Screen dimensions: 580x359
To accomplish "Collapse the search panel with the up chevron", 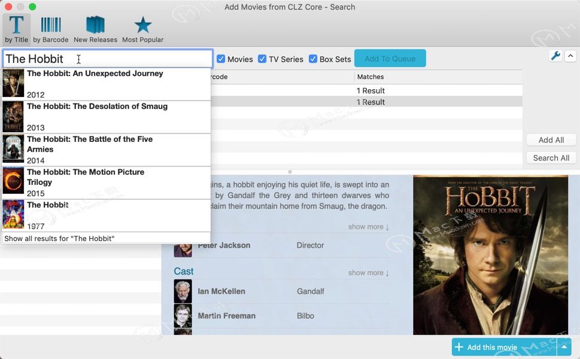I will tap(570, 56).
